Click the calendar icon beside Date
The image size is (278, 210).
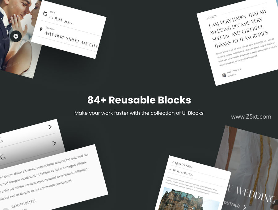pos(45,14)
